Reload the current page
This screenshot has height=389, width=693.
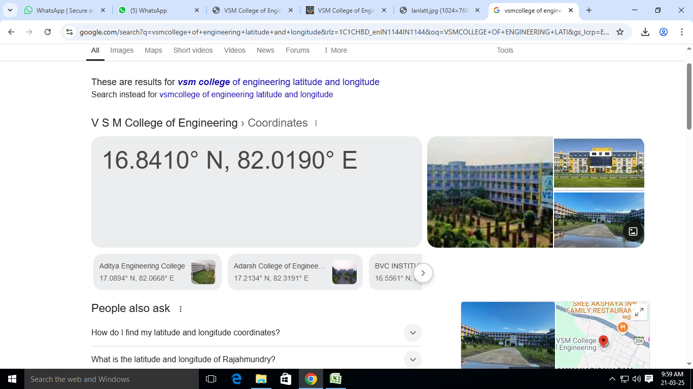tap(48, 32)
